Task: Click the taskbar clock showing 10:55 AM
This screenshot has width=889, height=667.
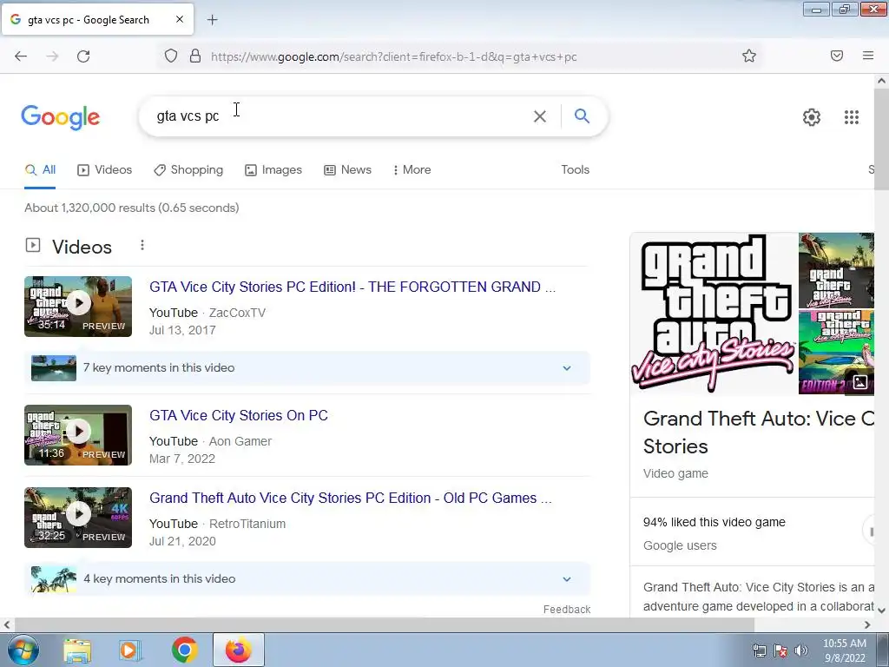Action: pos(845,650)
